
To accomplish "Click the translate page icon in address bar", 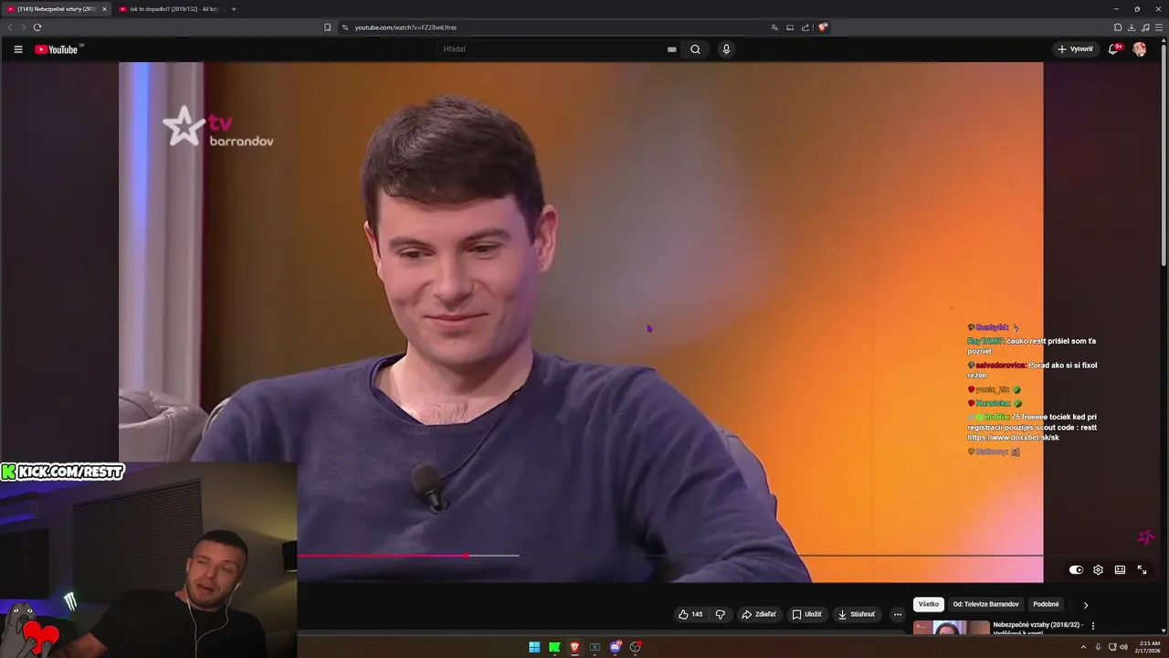I will tap(774, 27).
